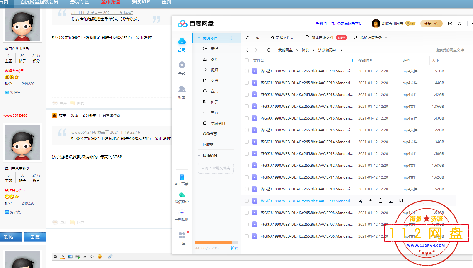Select 最近 in the Netdisk sidebar
The image size is (473, 268).
(x=214, y=49)
